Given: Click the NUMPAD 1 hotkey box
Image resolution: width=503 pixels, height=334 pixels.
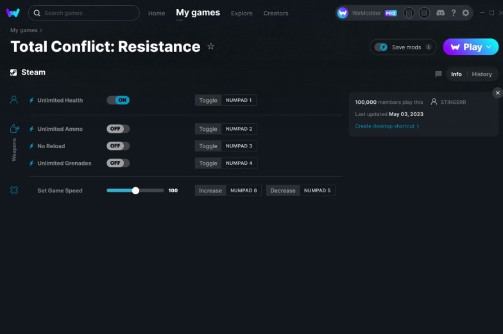Looking at the screenshot, I should [x=239, y=100].
